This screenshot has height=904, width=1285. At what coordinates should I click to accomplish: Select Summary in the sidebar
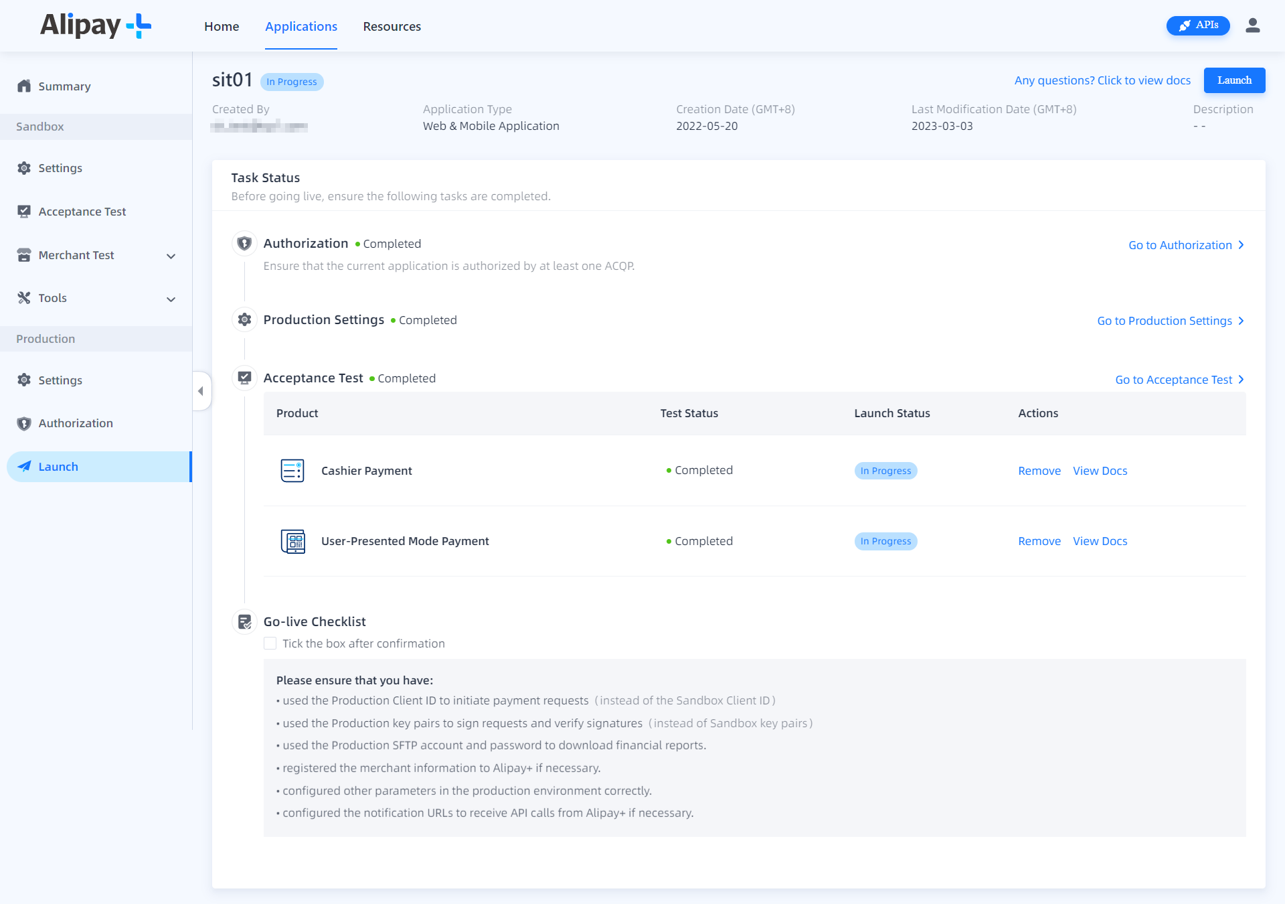coord(64,86)
